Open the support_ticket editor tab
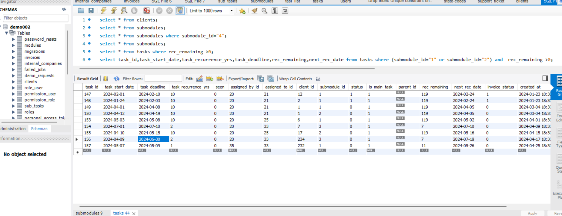 coord(491,2)
